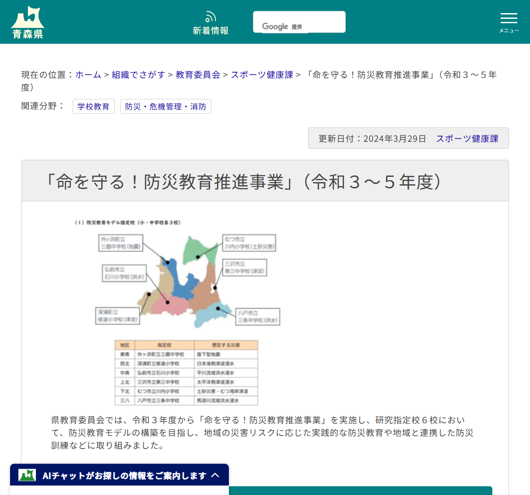Viewport: 530px width, 495px height.
Task: Click the Google logo in the search box
Action: pyautogui.click(x=275, y=26)
